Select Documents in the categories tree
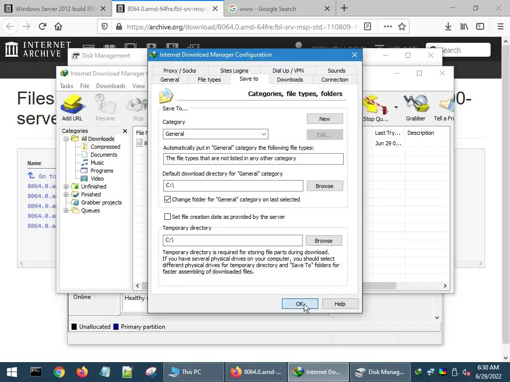The image size is (510, 382). (x=104, y=155)
